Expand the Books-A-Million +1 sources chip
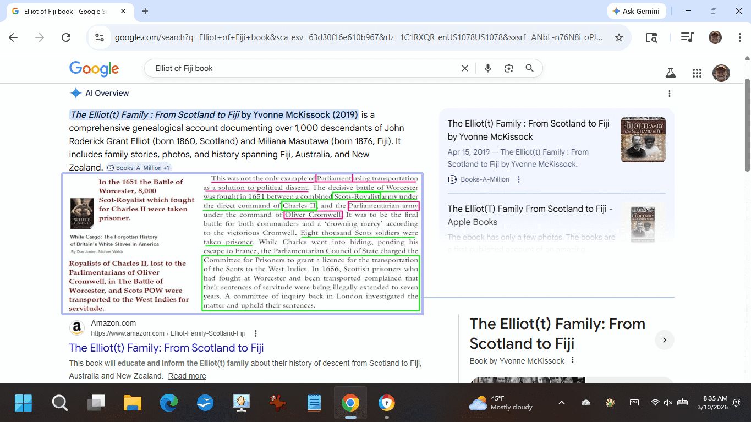Image resolution: width=751 pixels, height=422 pixels. click(139, 168)
